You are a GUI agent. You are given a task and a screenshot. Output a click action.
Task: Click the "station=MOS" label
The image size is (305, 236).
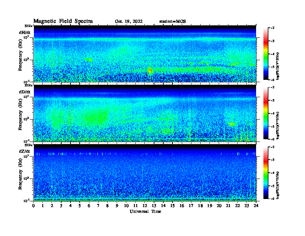pyautogui.click(x=173, y=22)
